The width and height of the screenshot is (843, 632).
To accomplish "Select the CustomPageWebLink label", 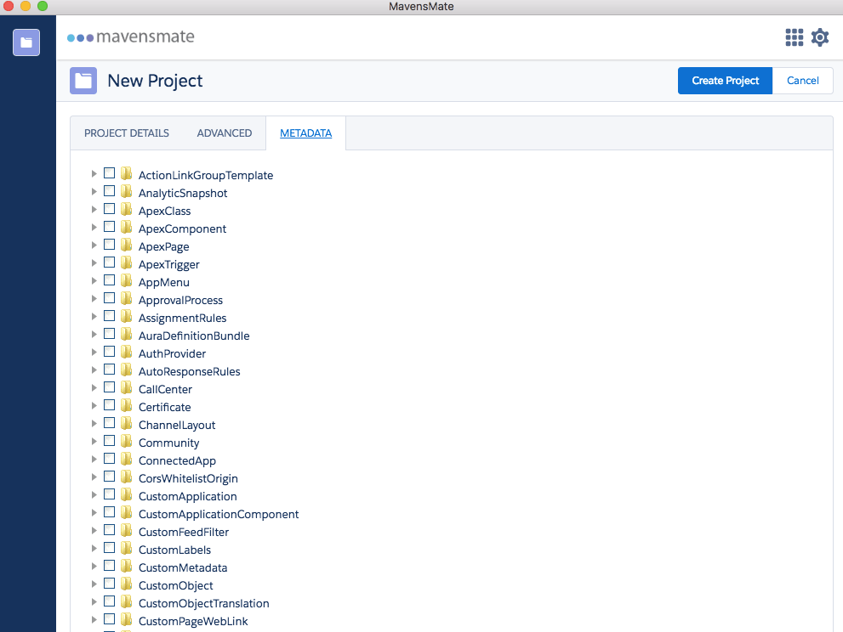I will (x=193, y=621).
